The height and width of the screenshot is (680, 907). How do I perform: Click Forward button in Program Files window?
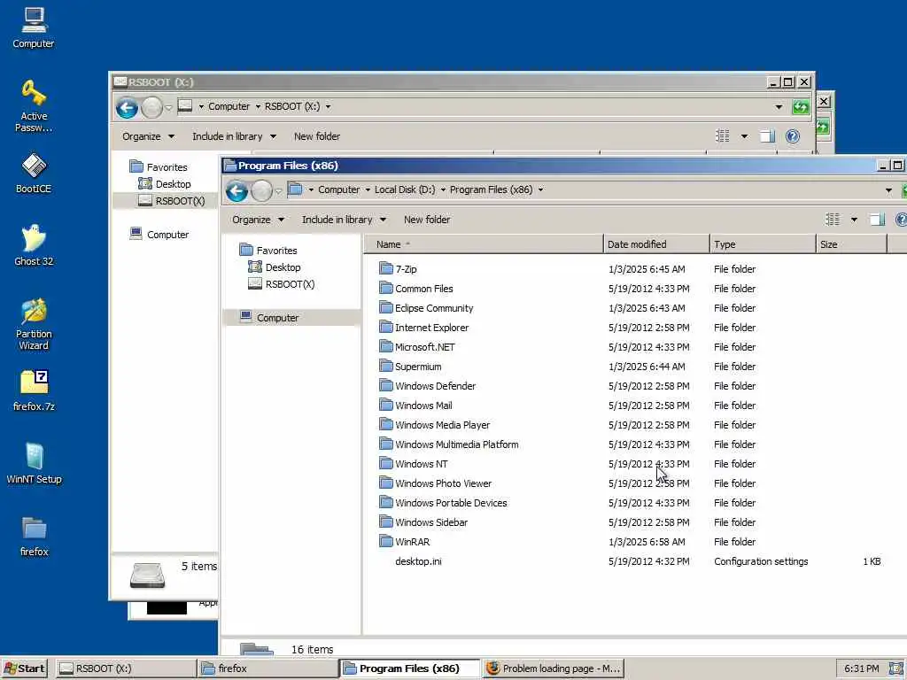(x=261, y=191)
